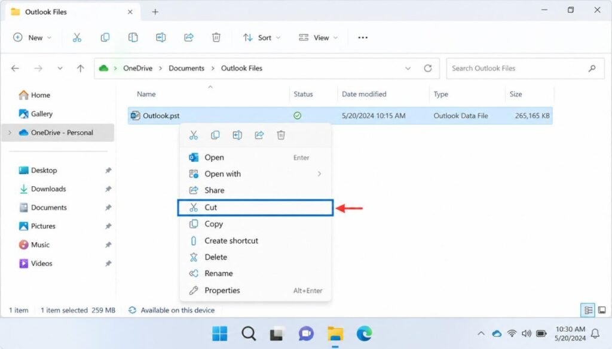Expand OneDrive - Personal tree node
The image size is (612, 349).
coord(10,132)
